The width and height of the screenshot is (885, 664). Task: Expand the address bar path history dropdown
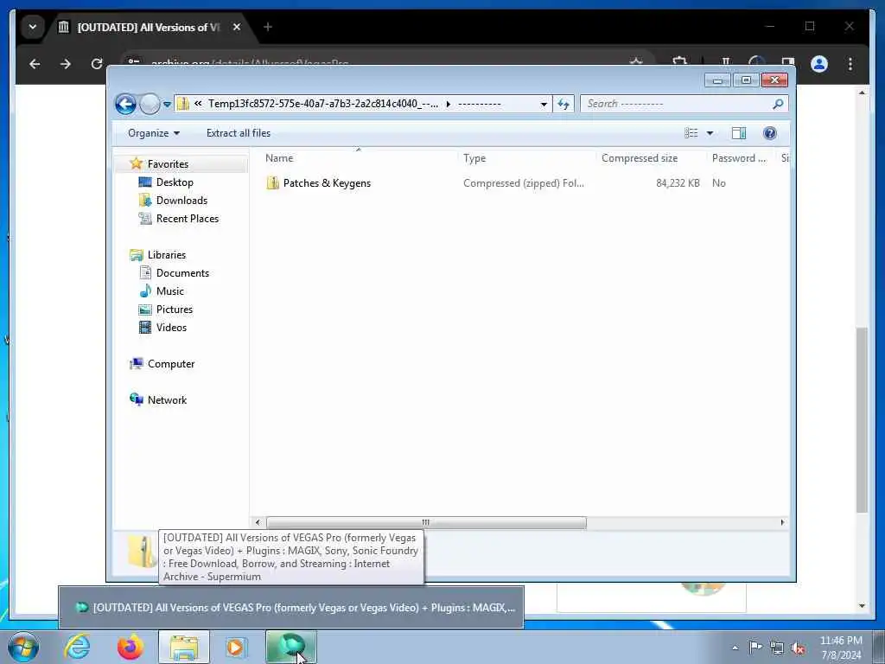(544, 105)
